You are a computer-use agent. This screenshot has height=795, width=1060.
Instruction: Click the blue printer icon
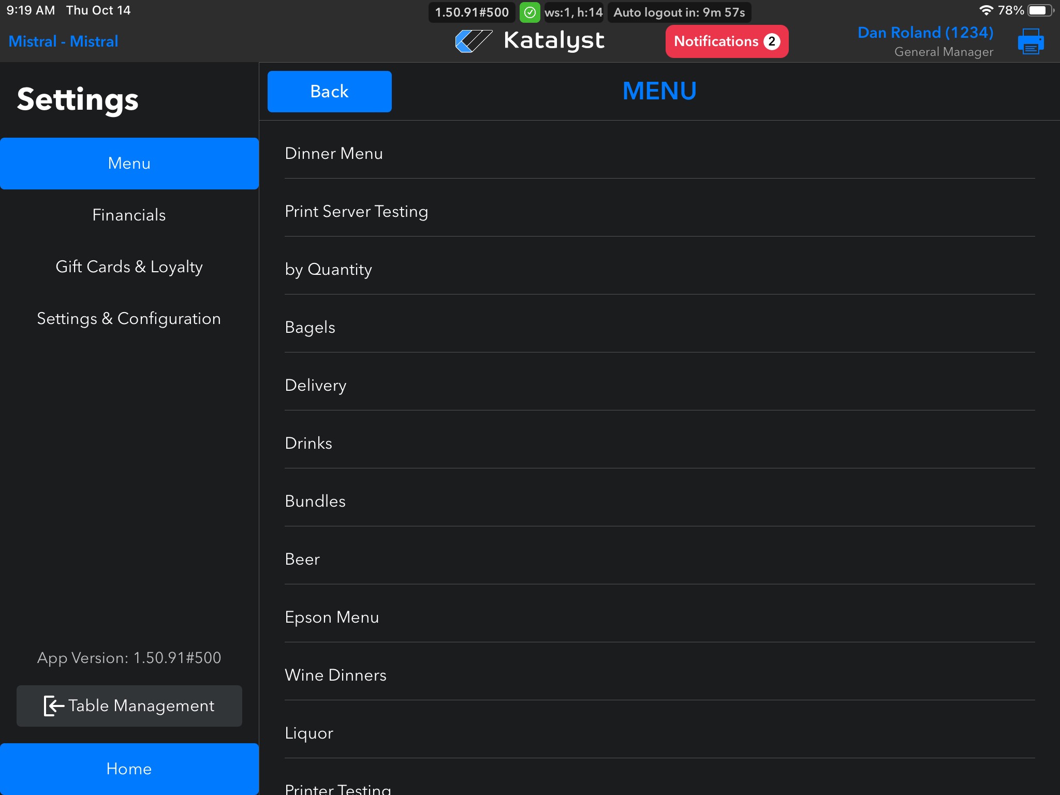(1030, 41)
